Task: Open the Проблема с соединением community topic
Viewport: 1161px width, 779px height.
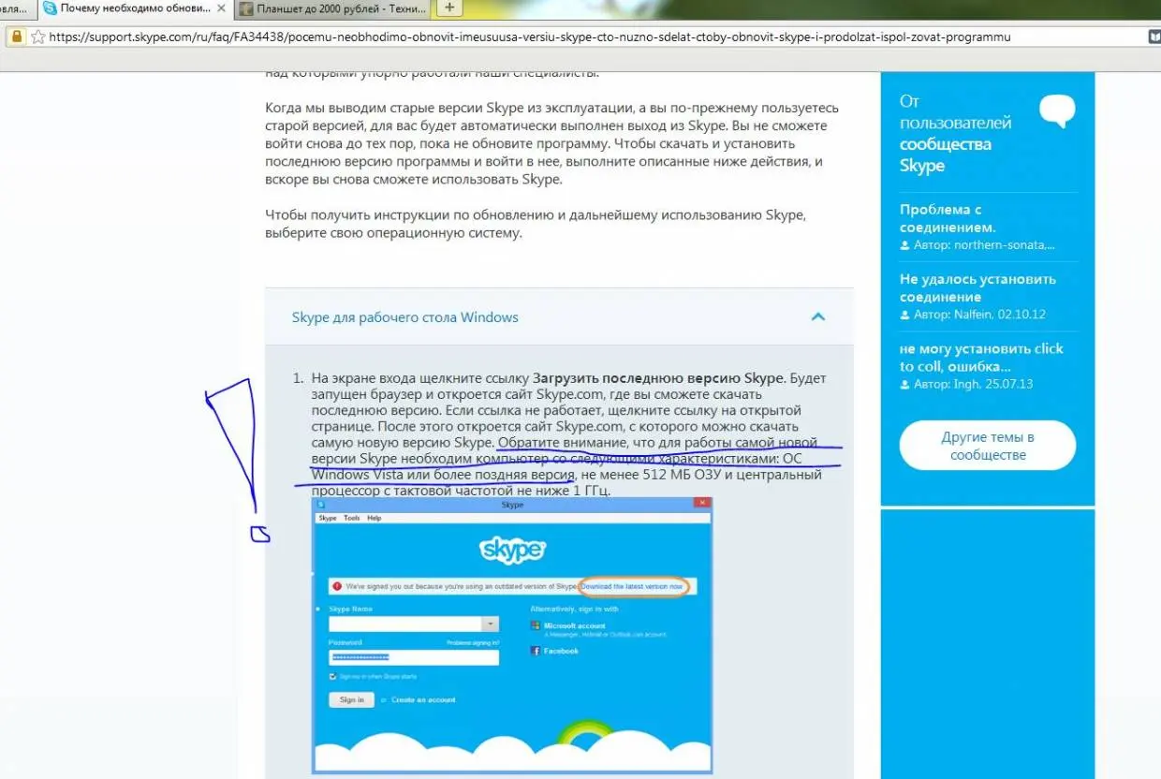Action: pyautogui.click(x=948, y=218)
